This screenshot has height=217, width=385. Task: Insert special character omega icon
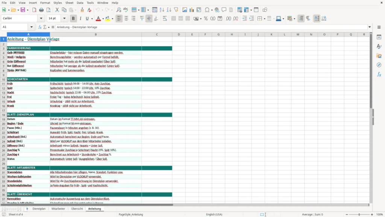(x=207, y=10)
